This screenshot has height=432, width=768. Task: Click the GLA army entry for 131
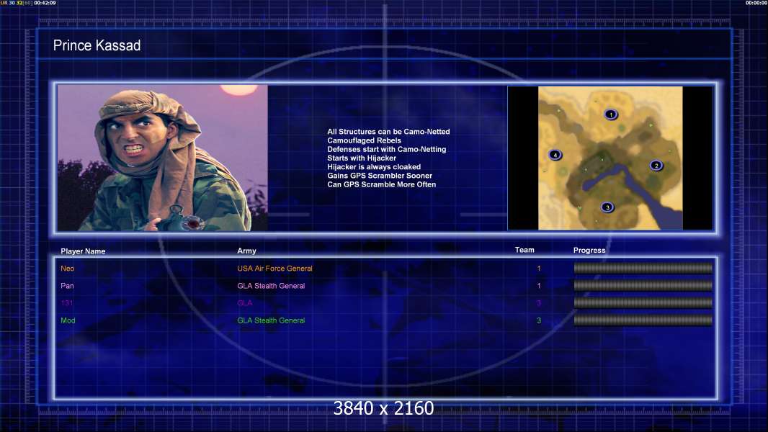(x=245, y=303)
